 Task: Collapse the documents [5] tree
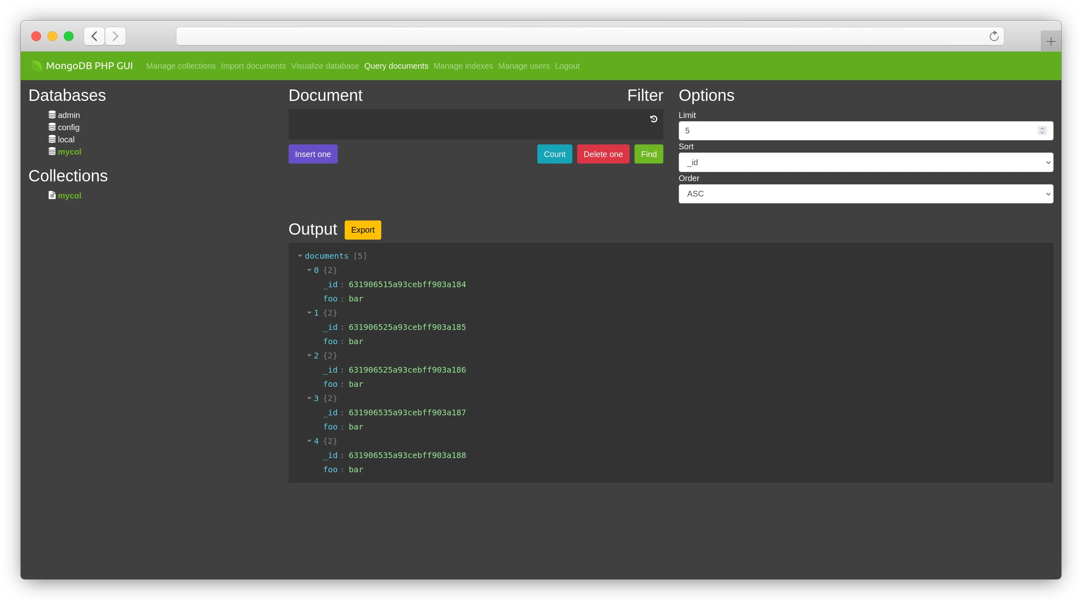[300, 255]
